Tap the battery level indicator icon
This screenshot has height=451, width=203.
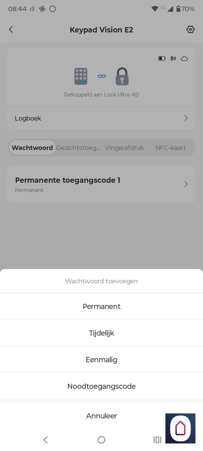coord(162,59)
